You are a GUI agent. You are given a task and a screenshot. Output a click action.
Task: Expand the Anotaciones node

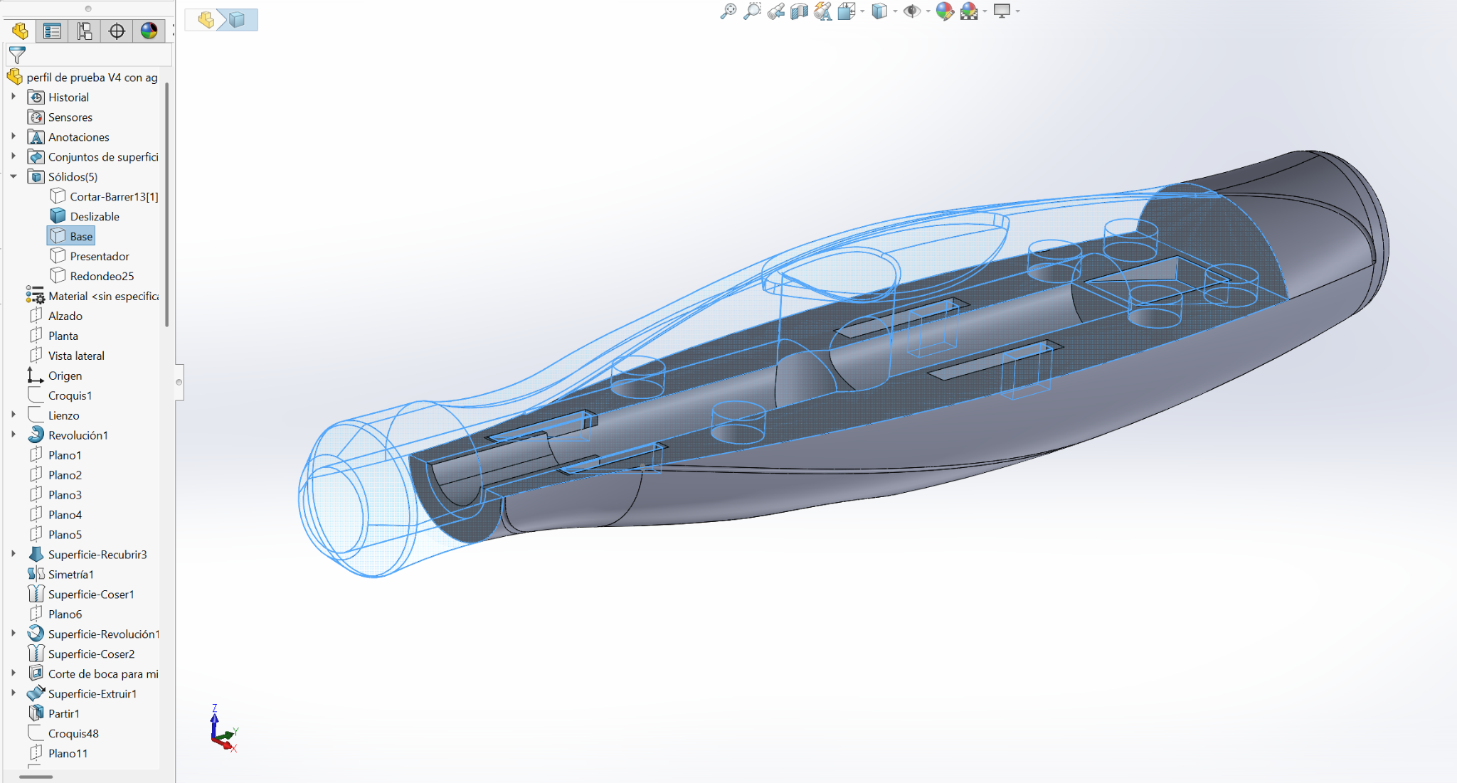(14, 136)
